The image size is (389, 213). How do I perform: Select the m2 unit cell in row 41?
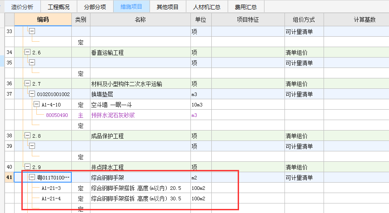click(201, 178)
